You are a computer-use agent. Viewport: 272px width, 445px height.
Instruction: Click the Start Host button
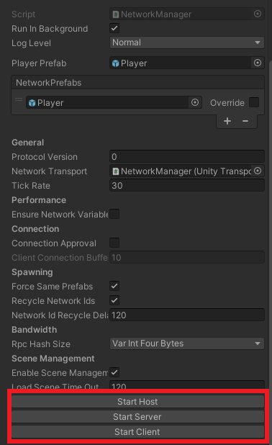coord(137,402)
